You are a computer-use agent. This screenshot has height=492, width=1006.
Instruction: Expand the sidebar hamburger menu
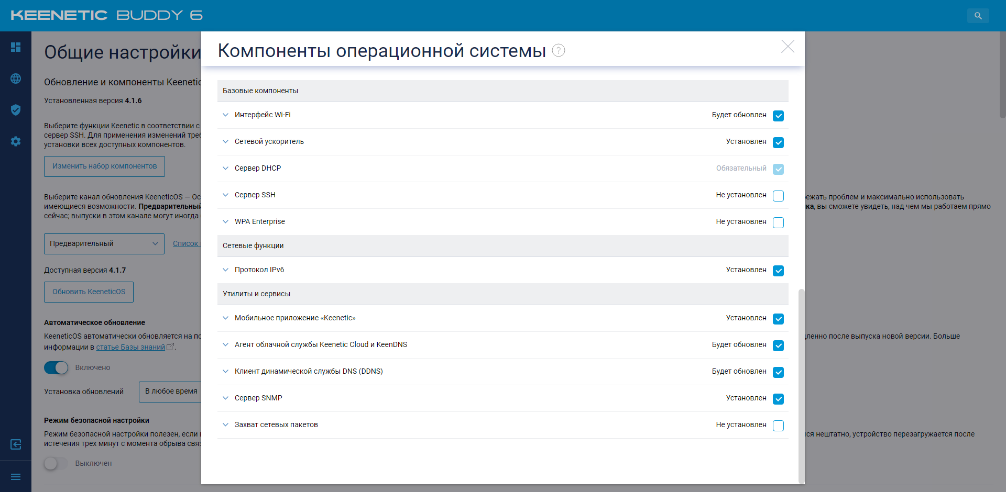pyautogui.click(x=16, y=477)
